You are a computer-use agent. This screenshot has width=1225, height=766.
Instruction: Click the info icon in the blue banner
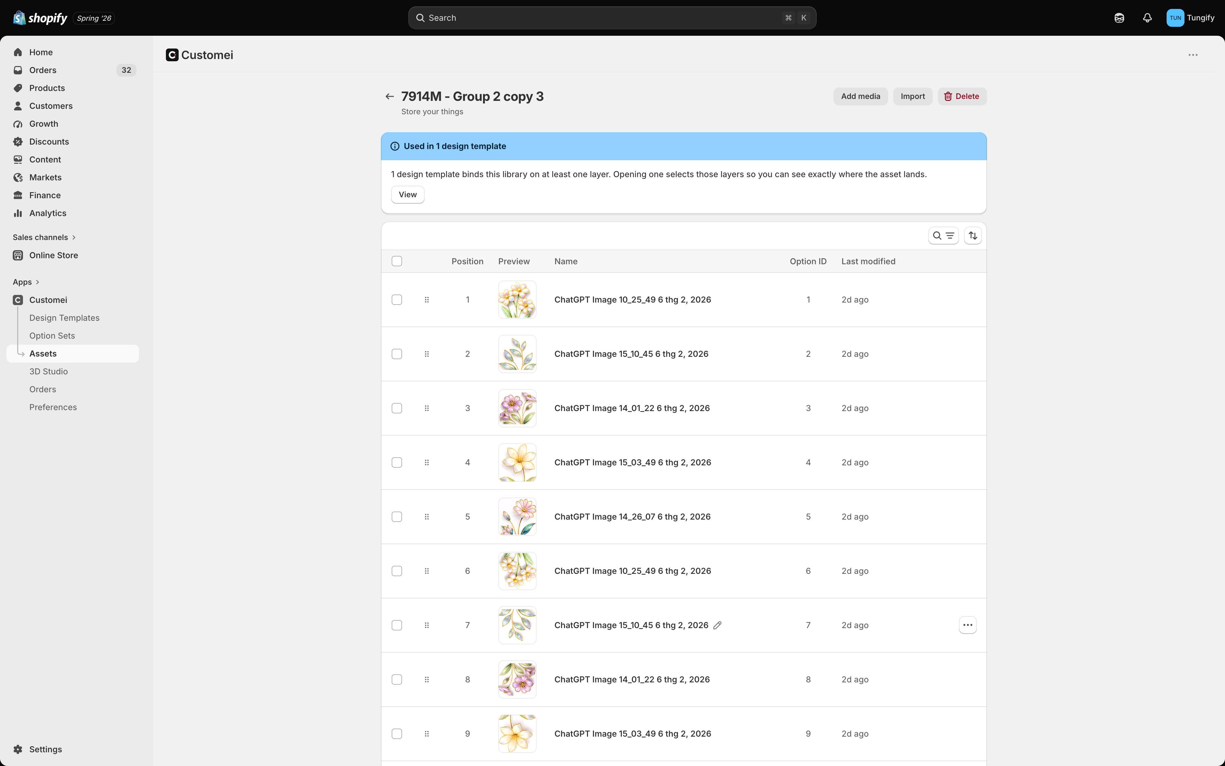pyautogui.click(x=395, y=146)
